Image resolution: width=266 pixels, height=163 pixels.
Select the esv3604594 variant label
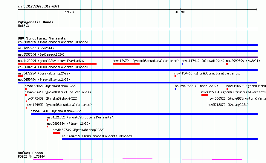(53, 67)
